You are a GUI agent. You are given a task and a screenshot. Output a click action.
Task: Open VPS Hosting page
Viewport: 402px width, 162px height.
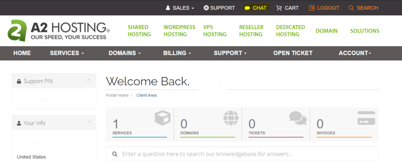pyautogui.click(x=215, y=31)
